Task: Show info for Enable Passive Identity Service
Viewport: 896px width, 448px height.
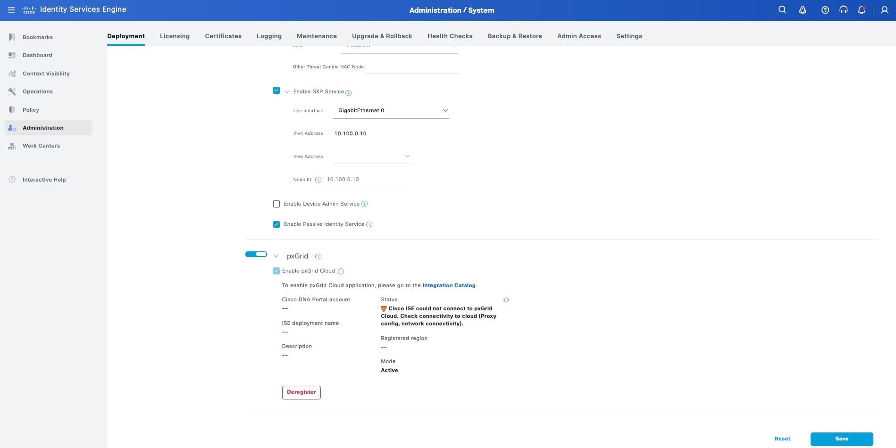Action: [369, 224]
